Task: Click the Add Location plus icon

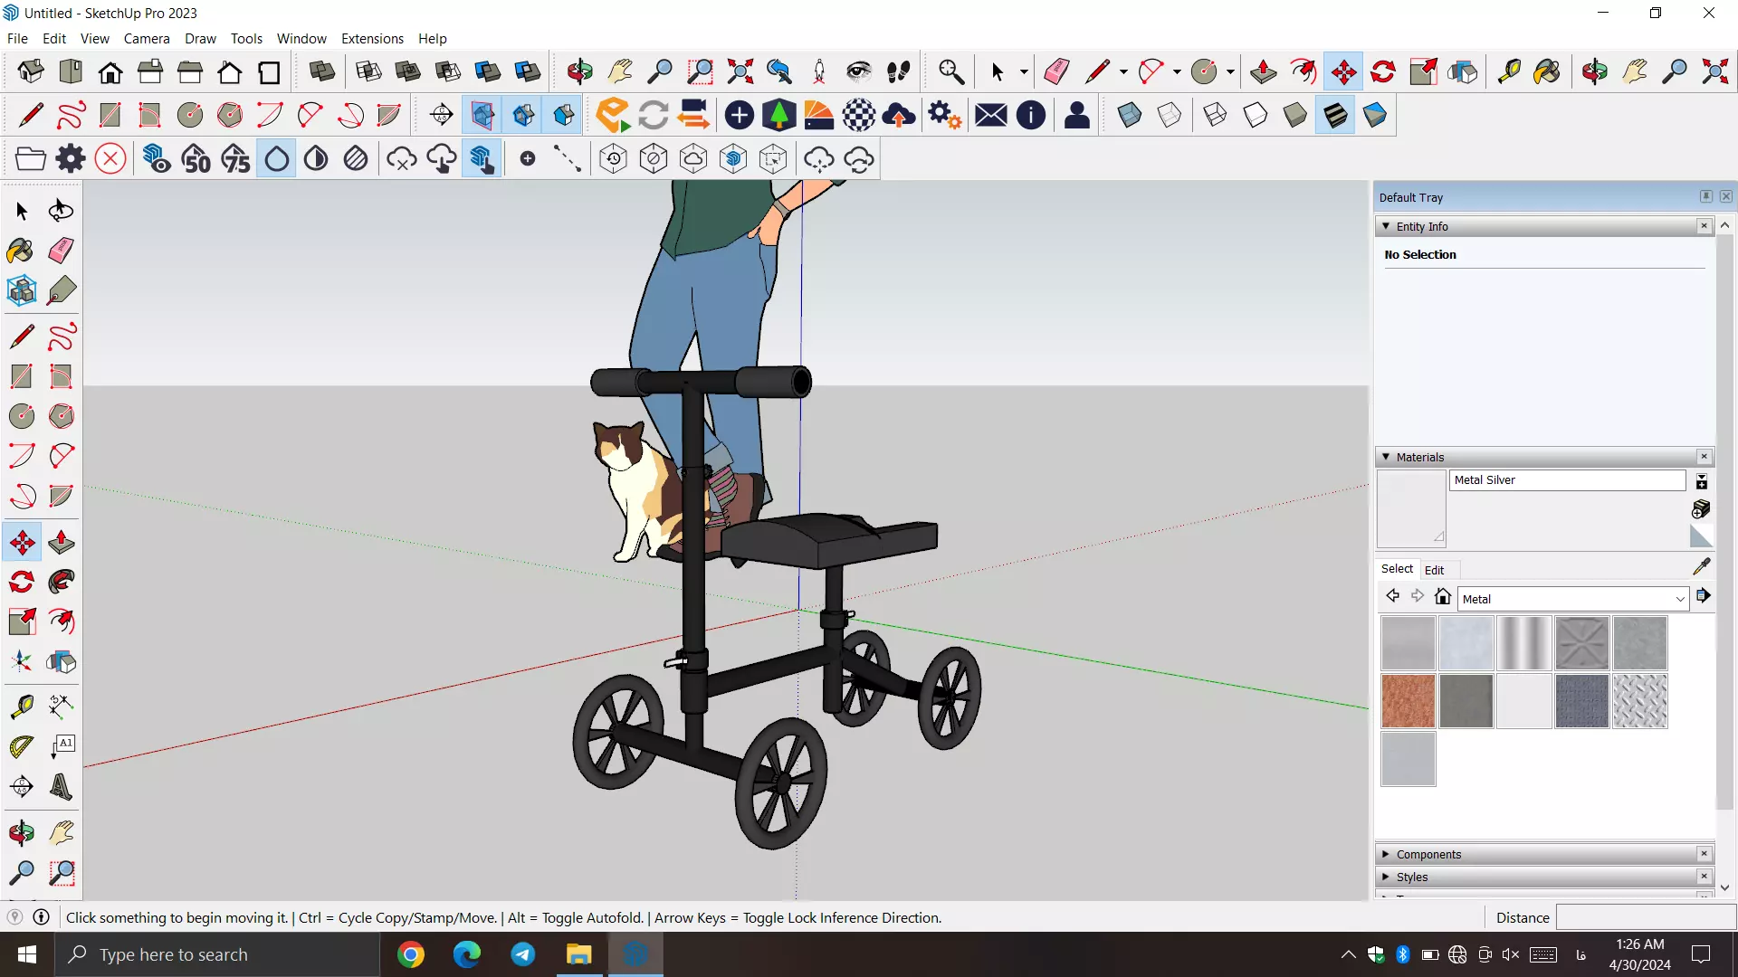Action: click(740, 115)
